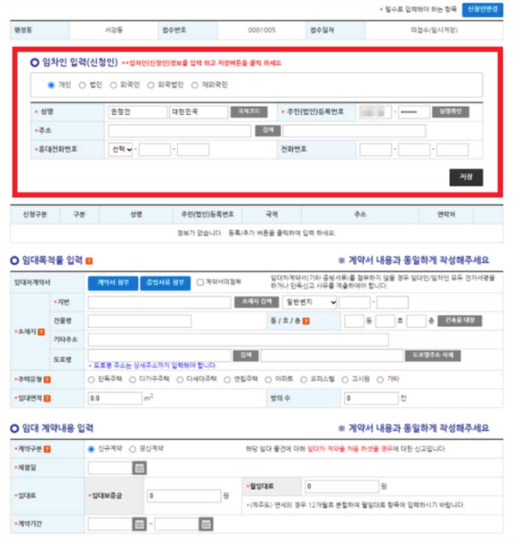Open the 계약기간 start date calendar
Image resolution: width=518 pixels, height=540 pixels.
click(140, 524)
